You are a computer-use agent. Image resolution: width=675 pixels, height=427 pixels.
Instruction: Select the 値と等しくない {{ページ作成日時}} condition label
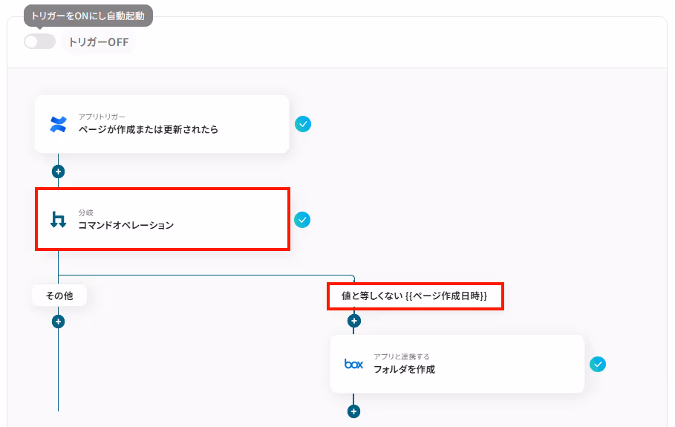pyautogui.click(x=415, y=296)
